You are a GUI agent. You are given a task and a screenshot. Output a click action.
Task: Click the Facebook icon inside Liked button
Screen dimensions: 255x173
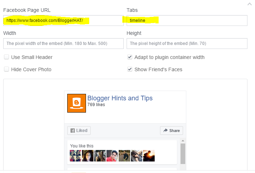tap(73, 131)
